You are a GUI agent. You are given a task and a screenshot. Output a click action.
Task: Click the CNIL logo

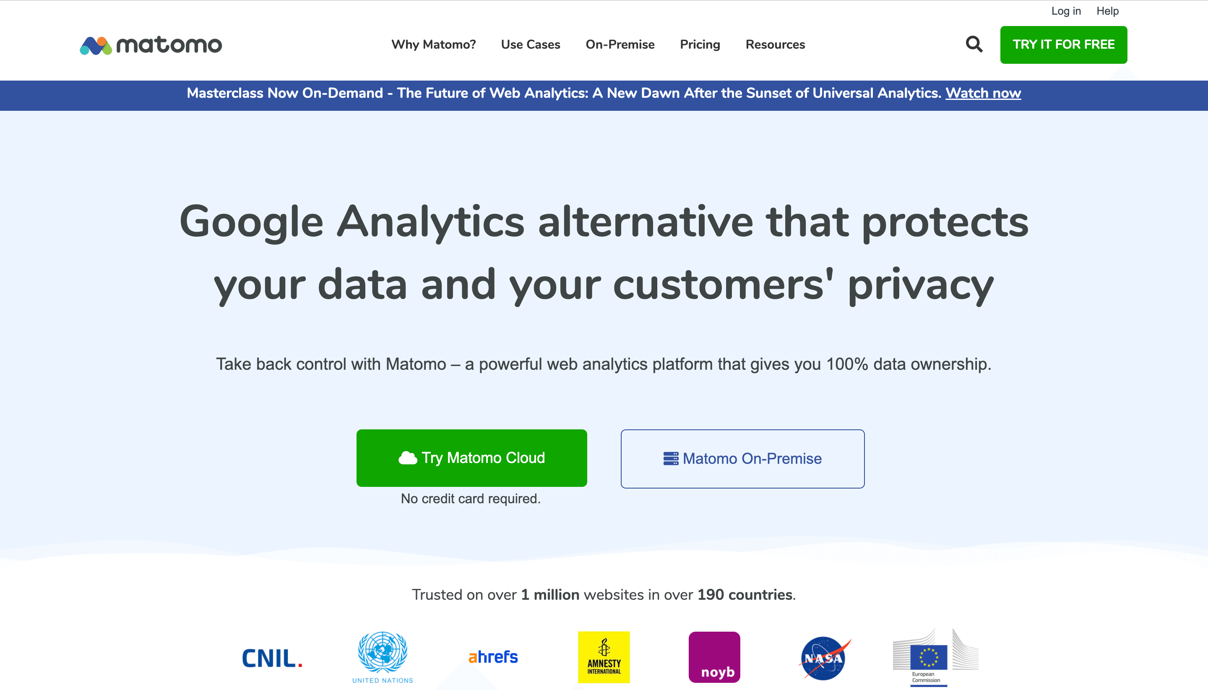[272, 658]
